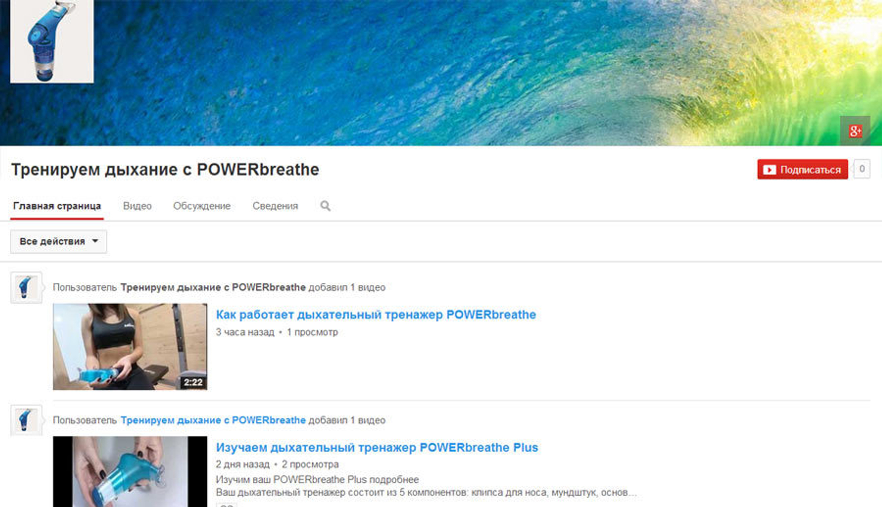Click the subscriber count box showing 0

point(862,169)
